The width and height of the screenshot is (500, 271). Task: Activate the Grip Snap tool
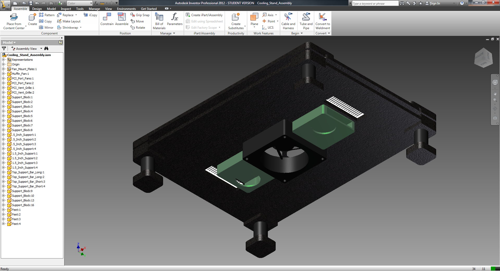click(140, 15)
